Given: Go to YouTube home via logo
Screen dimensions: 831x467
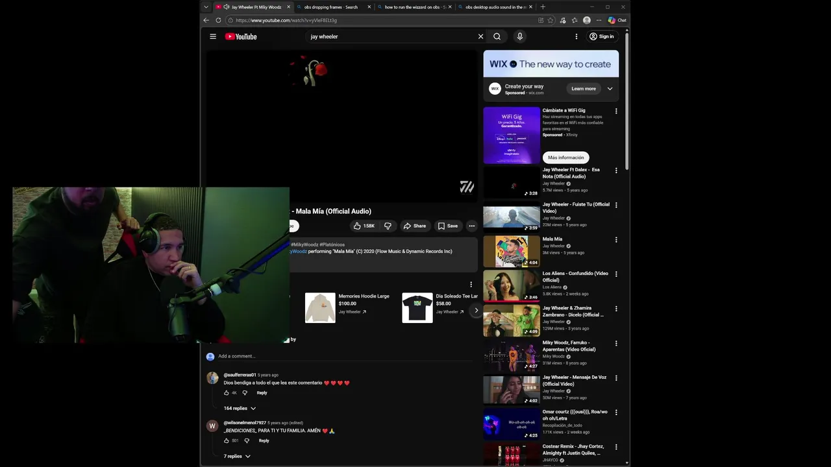Looking at the screenshot, I should pyautogui.click(x=241, y=36).
